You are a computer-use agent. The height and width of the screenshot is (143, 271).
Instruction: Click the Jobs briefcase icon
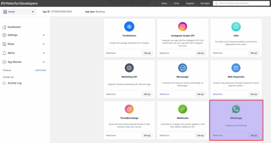point(236,27)
